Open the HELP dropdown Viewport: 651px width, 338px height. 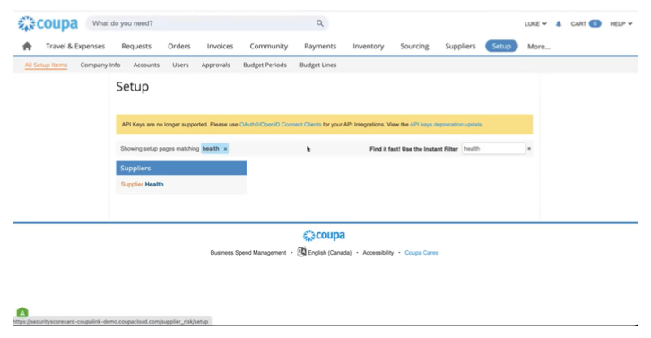pyautogui.click(x=621, y=23)
